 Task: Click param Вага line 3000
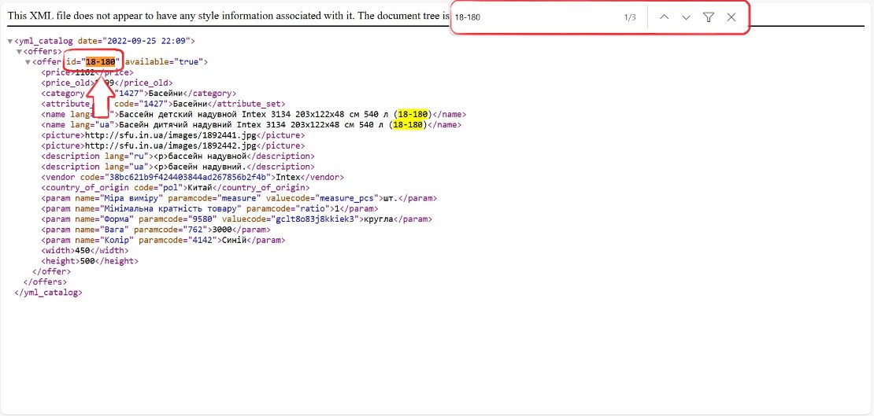(156, 230)
